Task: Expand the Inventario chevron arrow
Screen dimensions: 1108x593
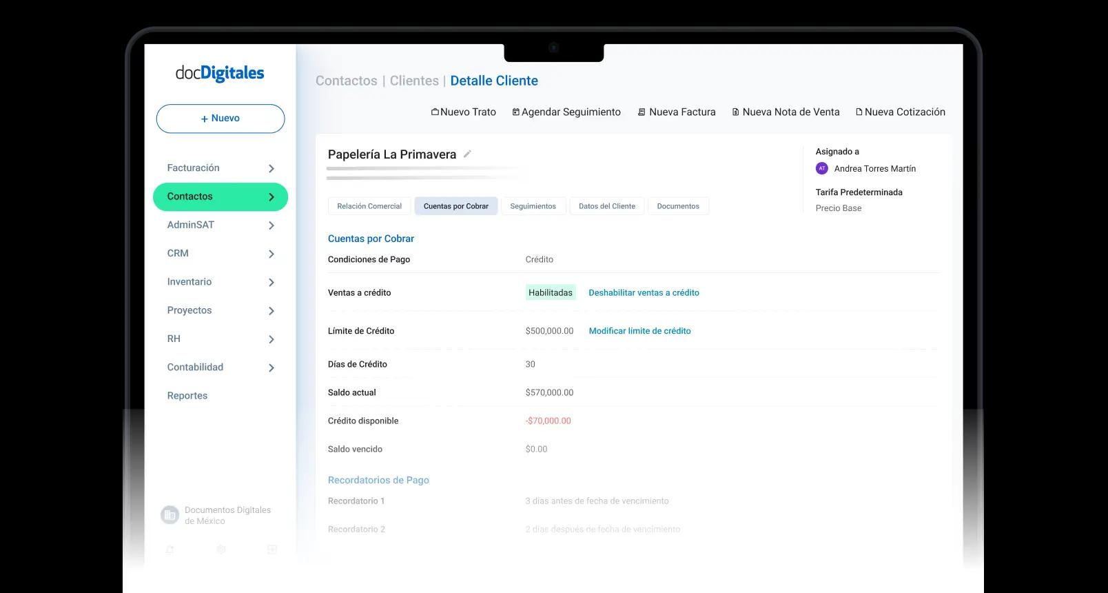Action: [271, 282]
